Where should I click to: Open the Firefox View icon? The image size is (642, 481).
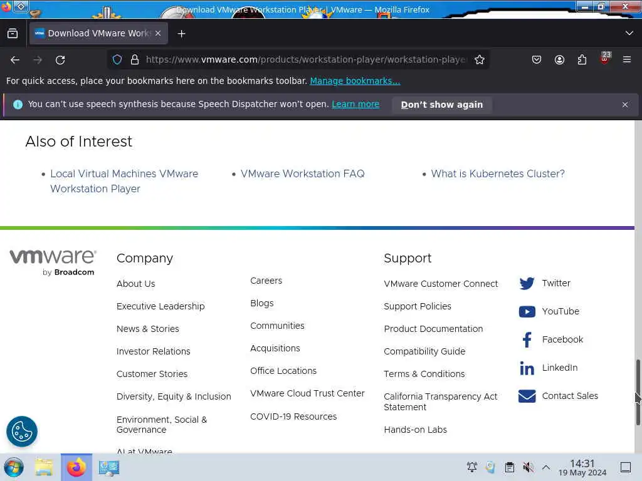[x=13, y=33]
